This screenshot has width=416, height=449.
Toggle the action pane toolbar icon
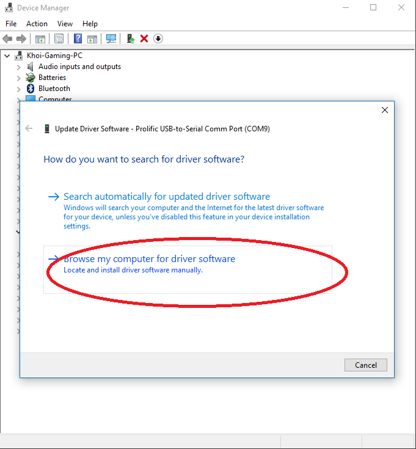(x=92, y=38)
